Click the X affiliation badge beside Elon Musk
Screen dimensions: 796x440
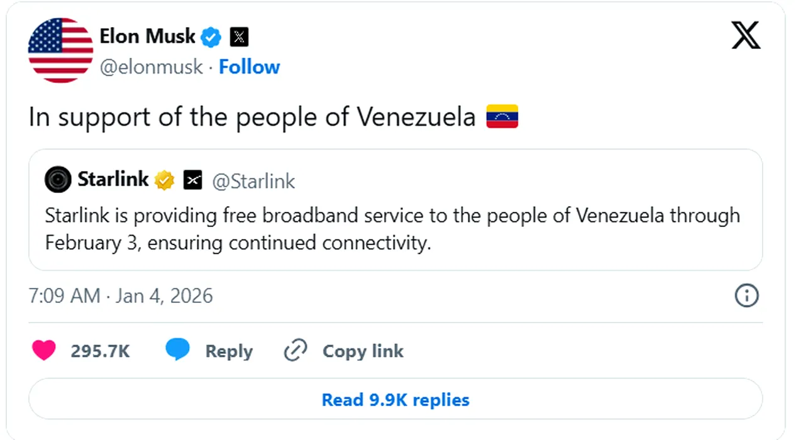click(x=239, y=37)
